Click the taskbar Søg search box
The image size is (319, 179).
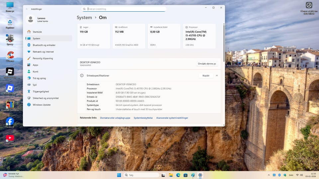coord(142,175)
